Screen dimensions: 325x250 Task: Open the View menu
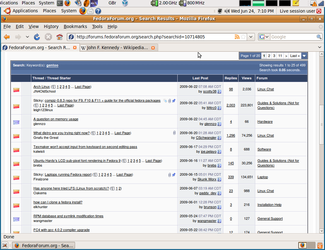[x=33, y=26]
